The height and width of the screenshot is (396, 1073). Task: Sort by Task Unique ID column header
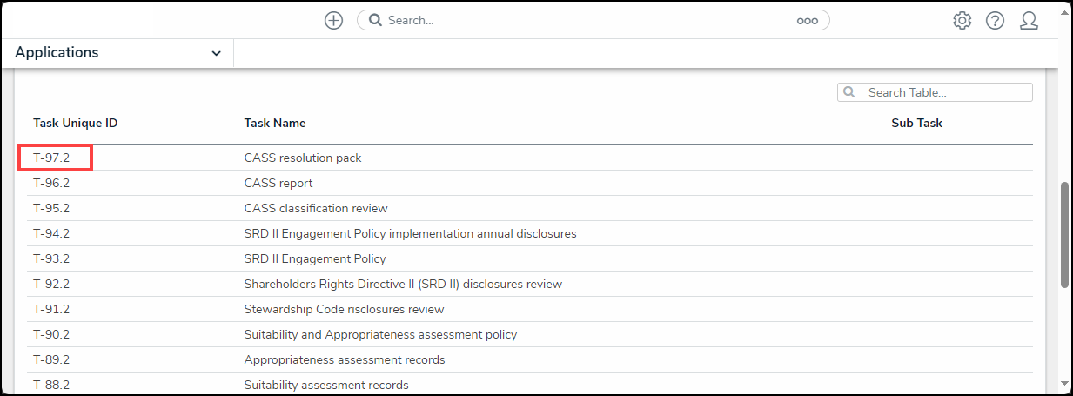(75, 123)
